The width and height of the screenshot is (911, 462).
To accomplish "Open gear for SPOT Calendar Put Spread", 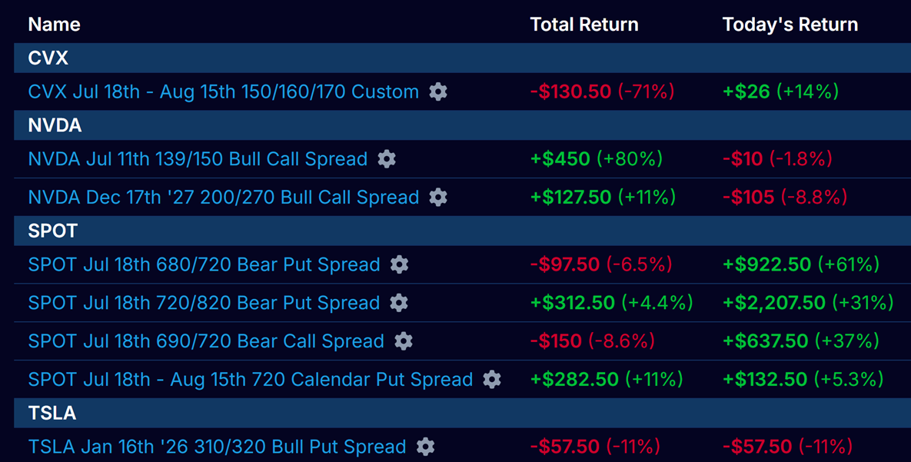I will (492, 380).
